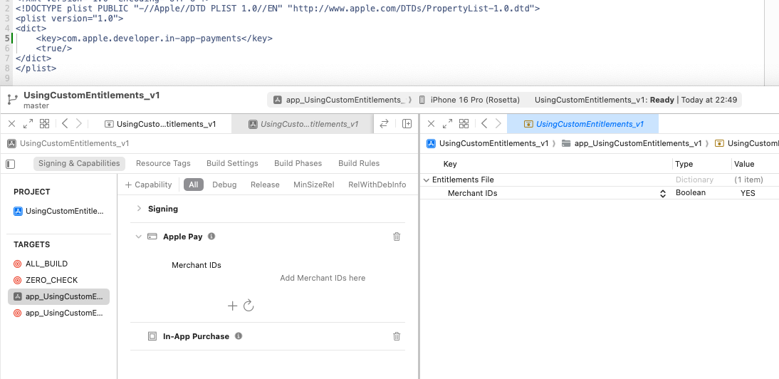The width and height of the screenshot is (779, 379).
Task: Collapse the Apple Pay section
Action: pos(139,237)
